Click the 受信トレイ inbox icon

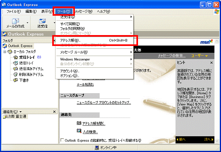point(15,57)
